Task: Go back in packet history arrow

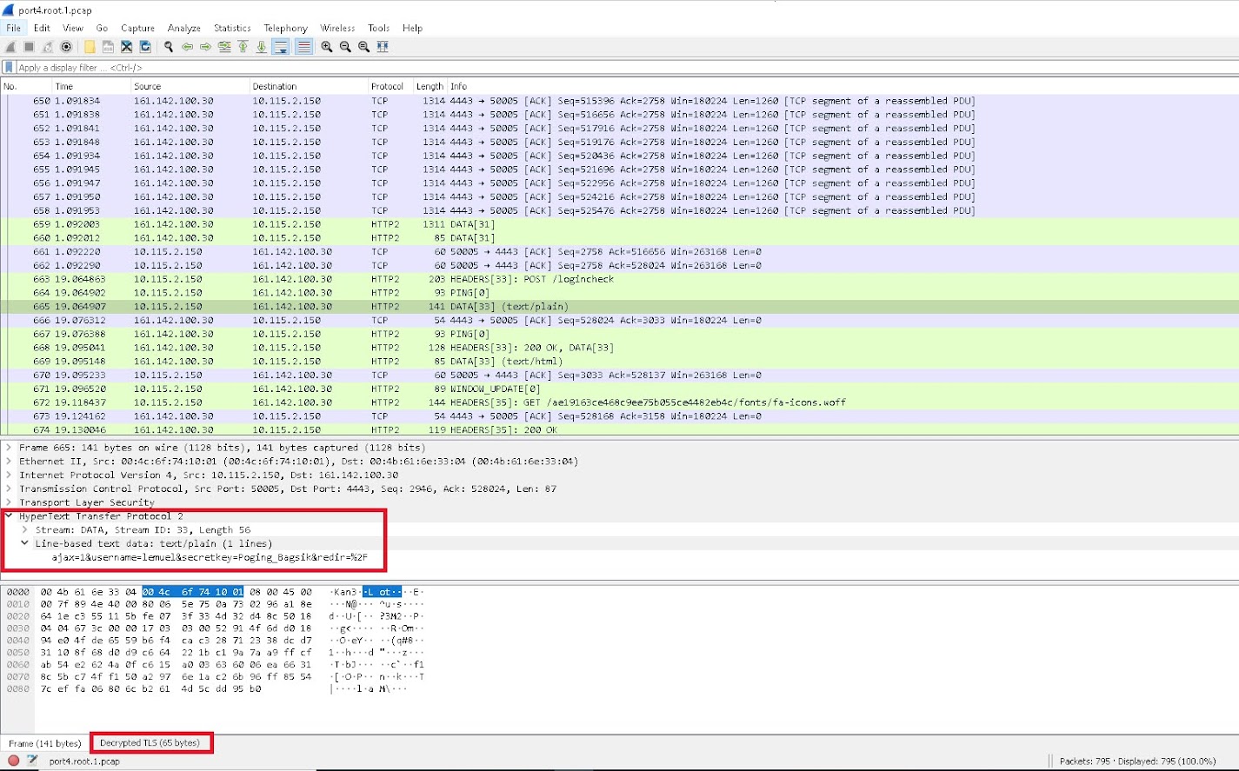Action: [187, 47]
